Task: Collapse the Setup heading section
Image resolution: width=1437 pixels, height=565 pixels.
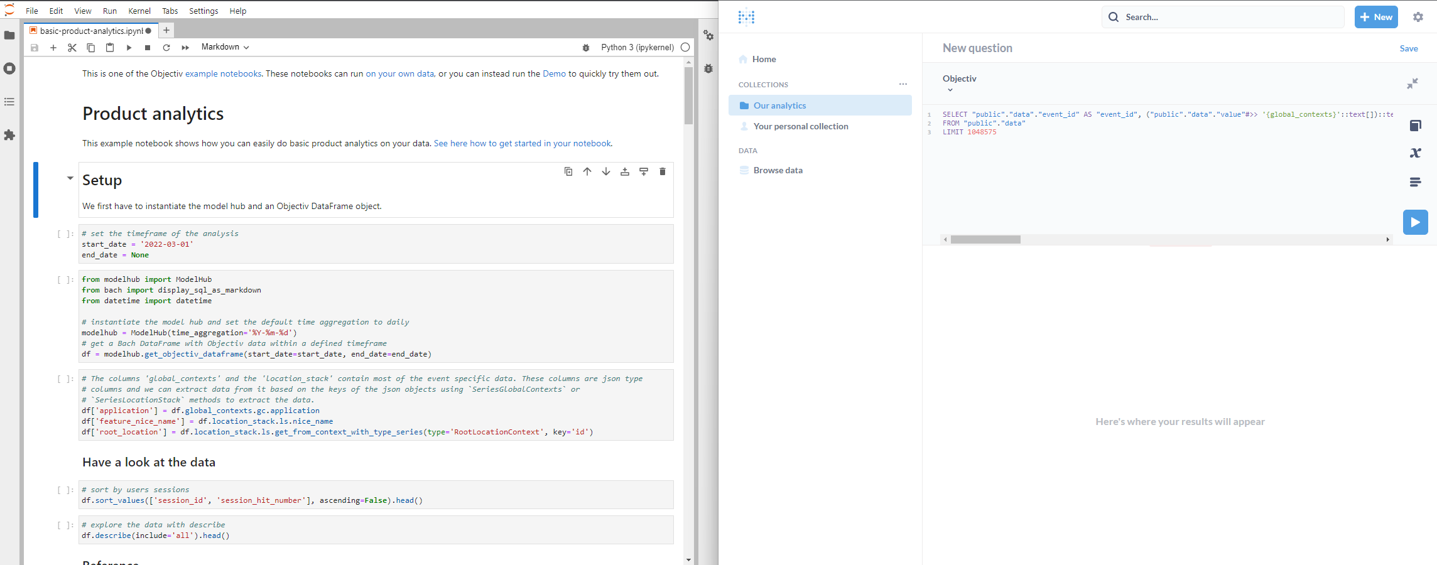Action: coord(70,178)
